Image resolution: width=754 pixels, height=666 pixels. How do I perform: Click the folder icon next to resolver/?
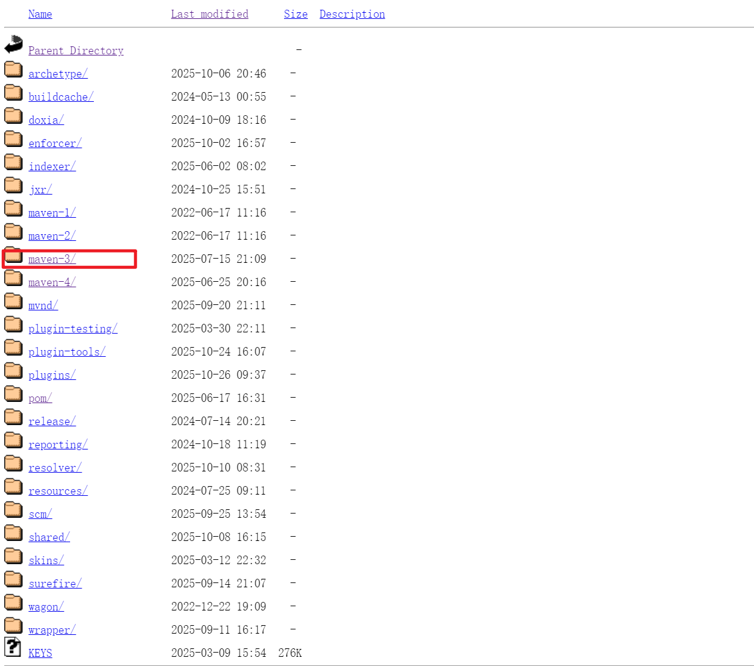coord(13,463)
